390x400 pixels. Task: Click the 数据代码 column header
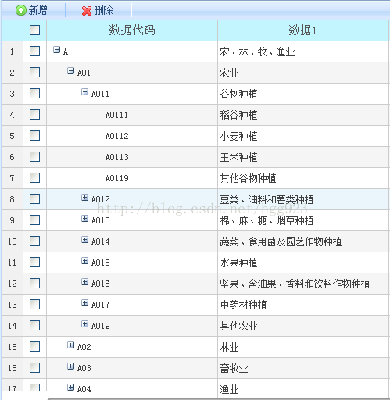pyautogui.click(x=132, y=30)
